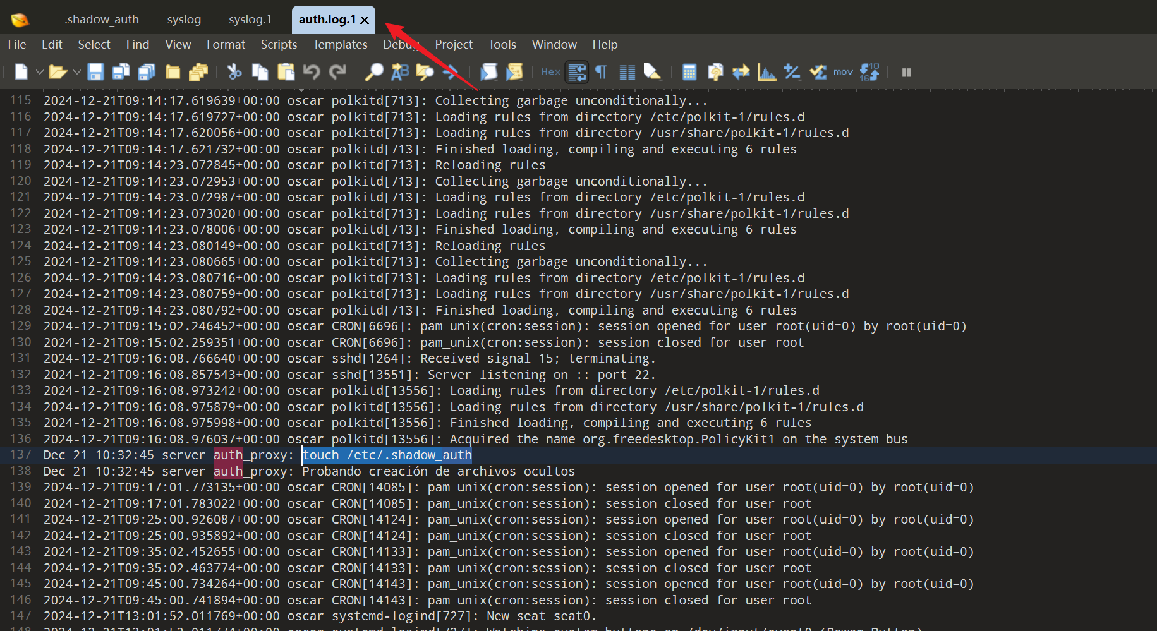The image size is (1157, 631).
Task: Close the auth.log.1 tab
Action: tap(365, 20)
